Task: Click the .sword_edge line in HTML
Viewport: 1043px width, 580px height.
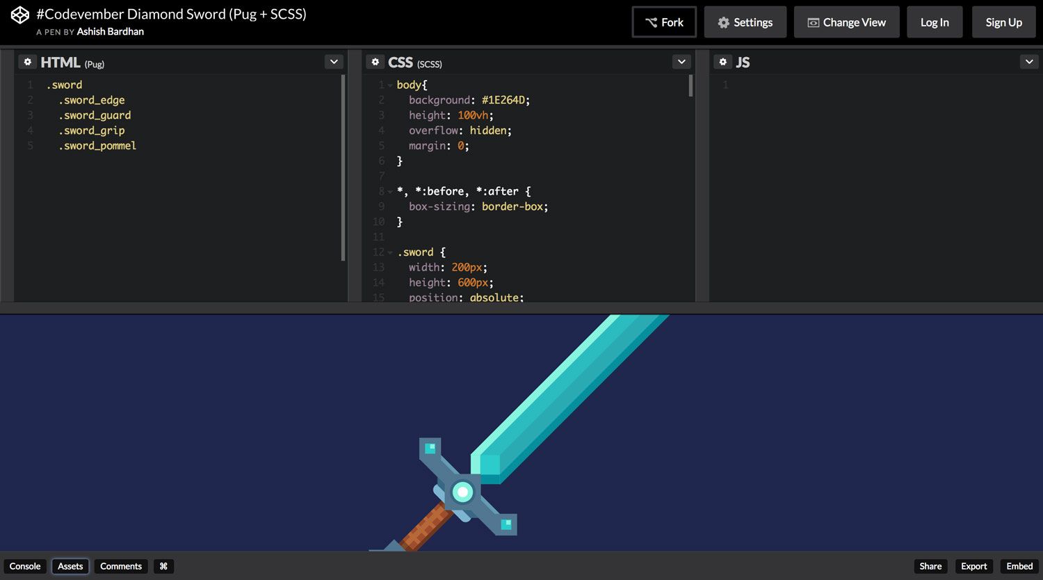Action: (91, 100)
